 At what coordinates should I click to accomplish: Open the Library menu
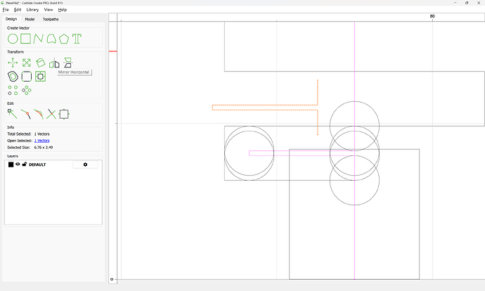coord(32,10)
